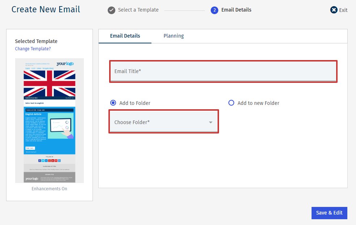Open the Email Details tab

(125, 36)
